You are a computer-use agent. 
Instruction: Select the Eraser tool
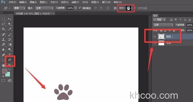(x=4, y=44)
